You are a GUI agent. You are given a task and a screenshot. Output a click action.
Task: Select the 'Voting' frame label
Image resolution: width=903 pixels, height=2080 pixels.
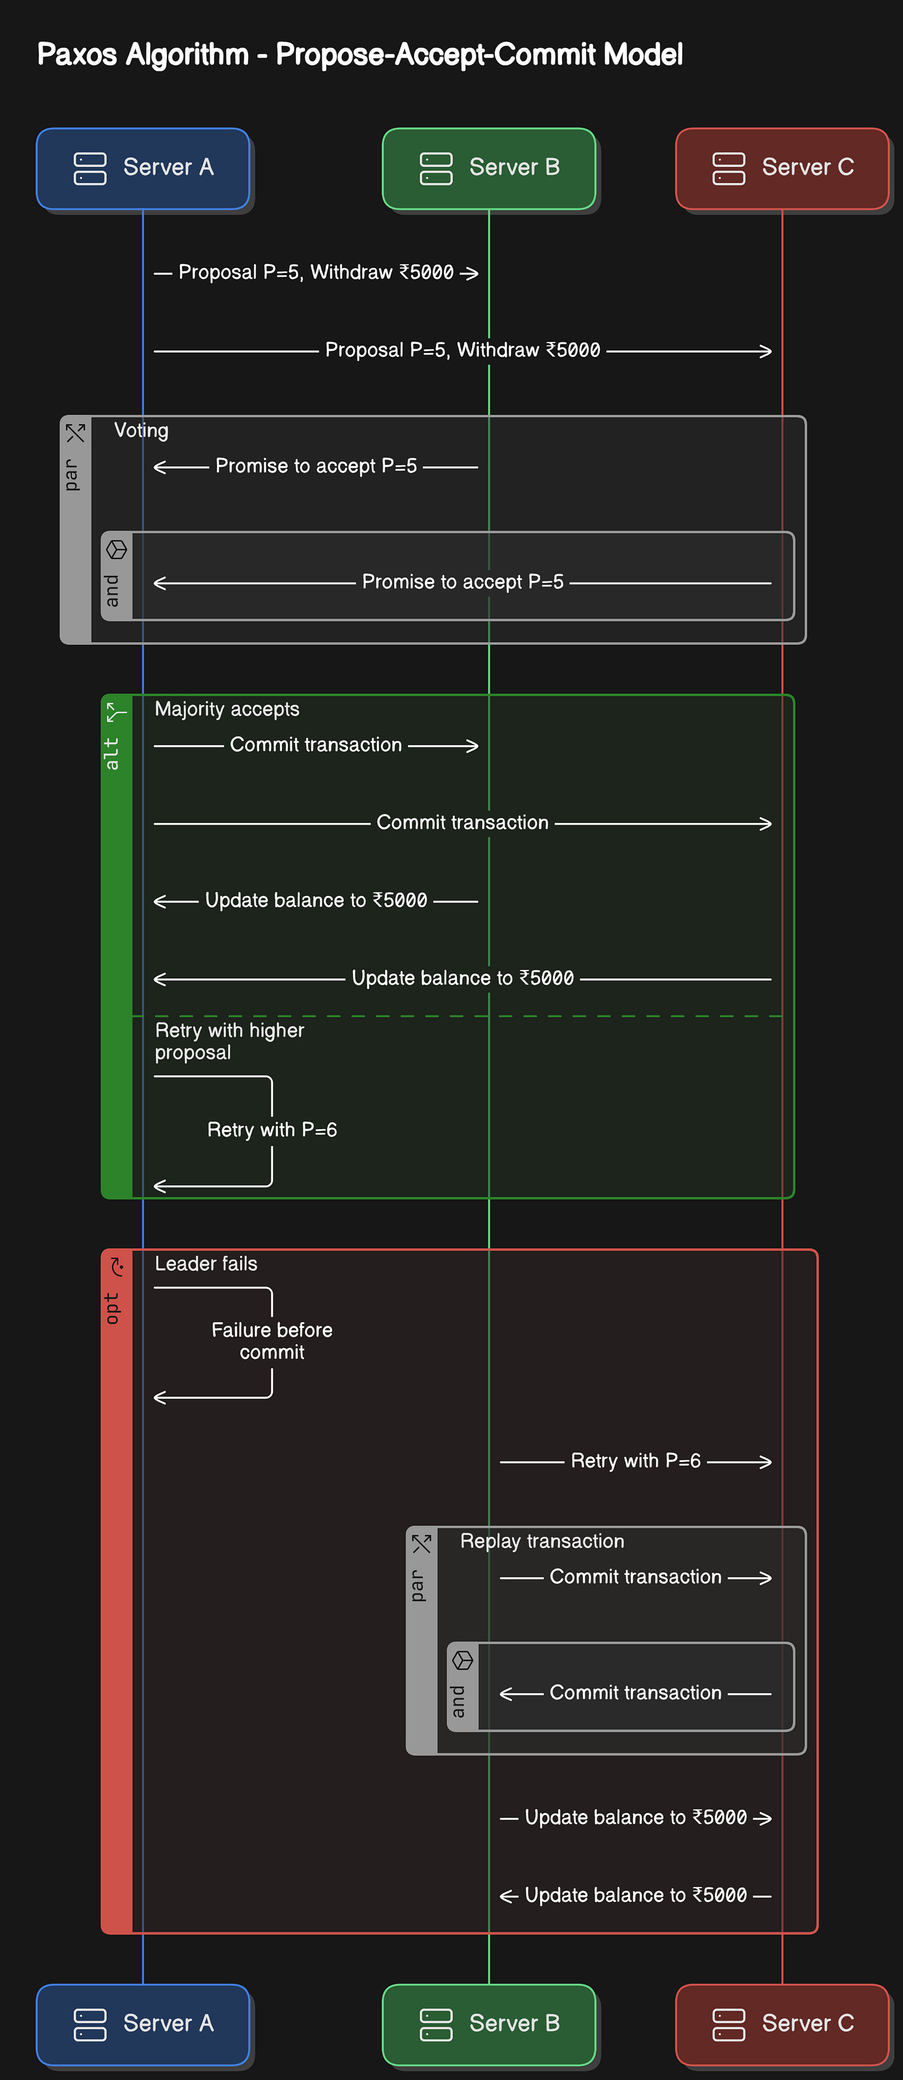click(x=141, y=431)
